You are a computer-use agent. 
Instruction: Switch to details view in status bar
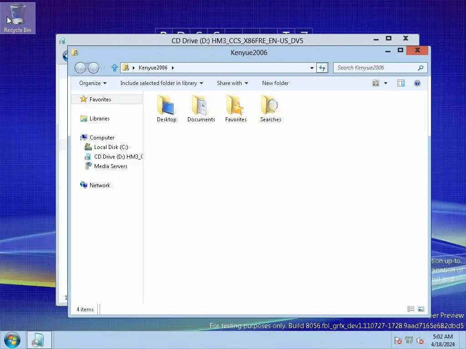pyautogui.click(x=411, y=309)
